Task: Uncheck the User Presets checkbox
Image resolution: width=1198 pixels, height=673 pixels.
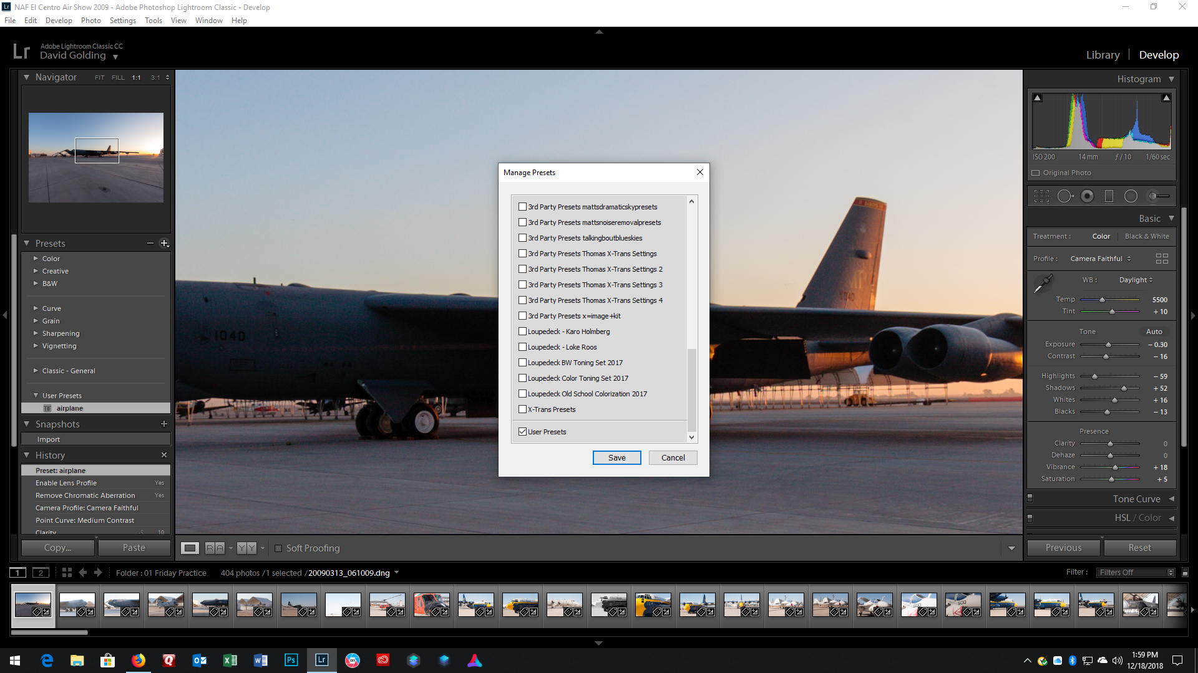Action: click(x=523, y=431)
